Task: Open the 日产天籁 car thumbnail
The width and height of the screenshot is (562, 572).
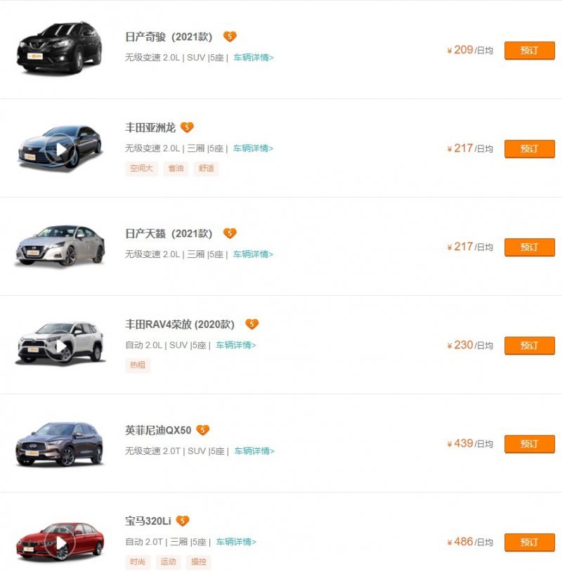Action: pyautogui.click(x=60, y=246)
